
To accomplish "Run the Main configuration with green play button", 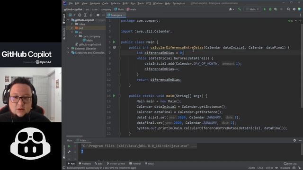I will 265,9.
